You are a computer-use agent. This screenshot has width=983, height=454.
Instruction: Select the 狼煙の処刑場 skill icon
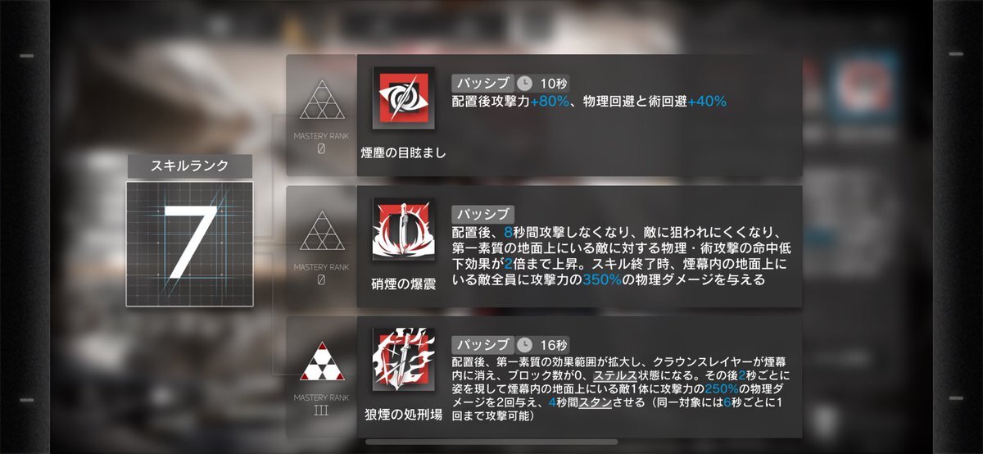403,361
